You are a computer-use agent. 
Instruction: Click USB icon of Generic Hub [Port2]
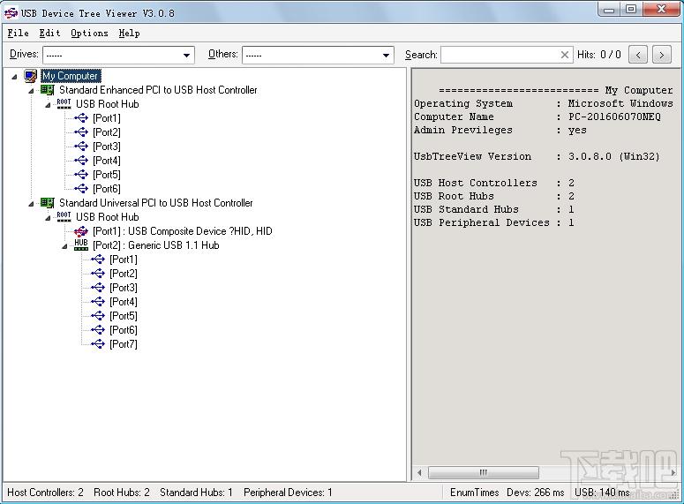pos(98,273)
